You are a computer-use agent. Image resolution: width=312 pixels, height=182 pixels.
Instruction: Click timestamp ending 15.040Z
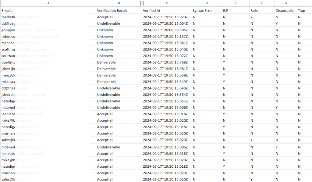165,49
